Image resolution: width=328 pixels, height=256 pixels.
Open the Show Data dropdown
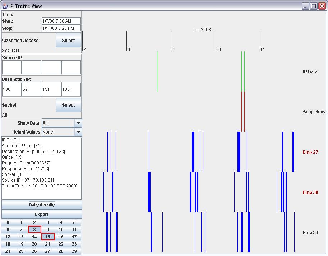pyautogui.click(x=78, y=123)
